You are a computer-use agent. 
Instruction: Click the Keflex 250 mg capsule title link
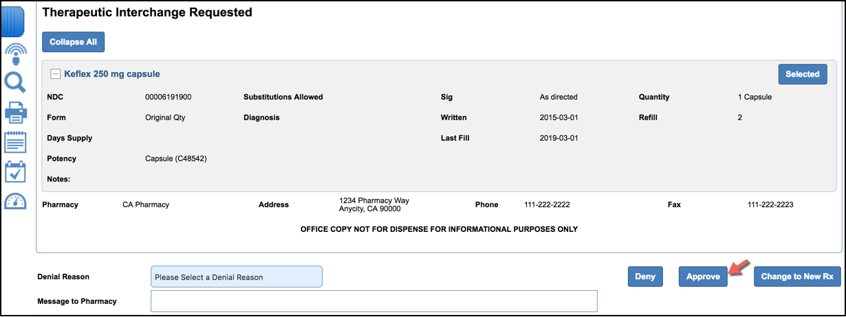[x=112, y=74]
